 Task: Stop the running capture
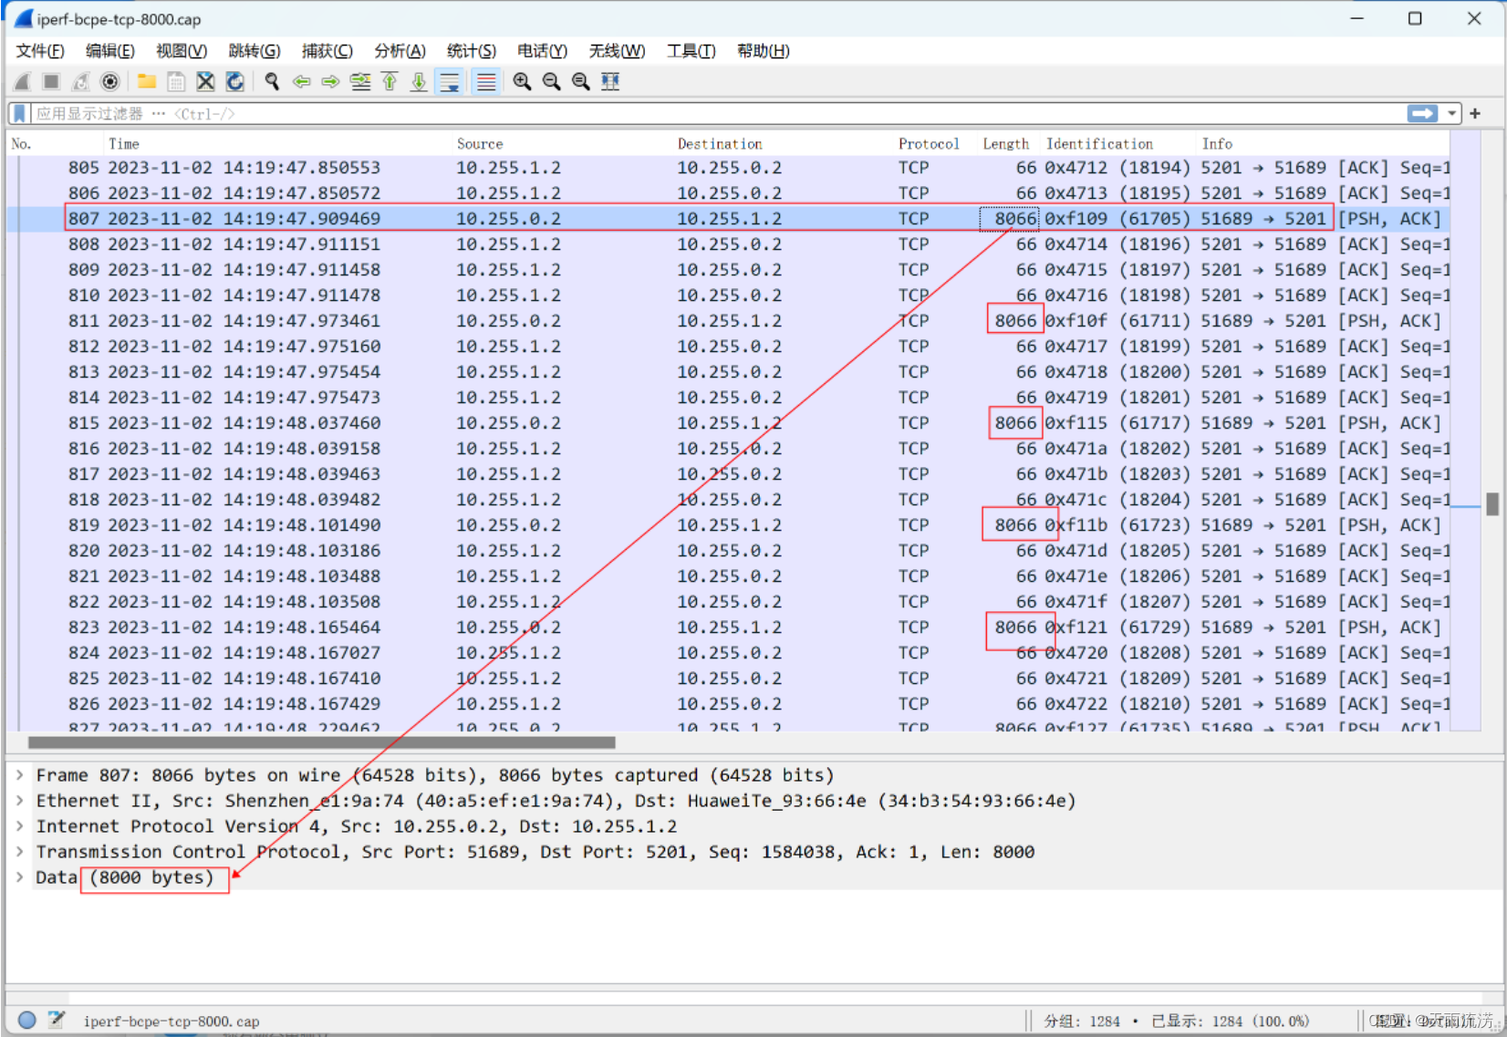click(x=51, y=81)
